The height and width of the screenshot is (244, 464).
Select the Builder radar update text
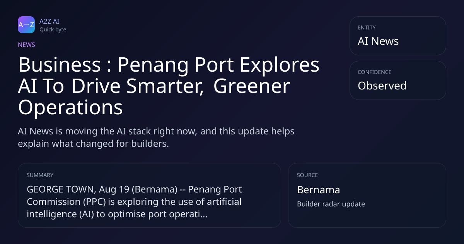pos(331,204)
